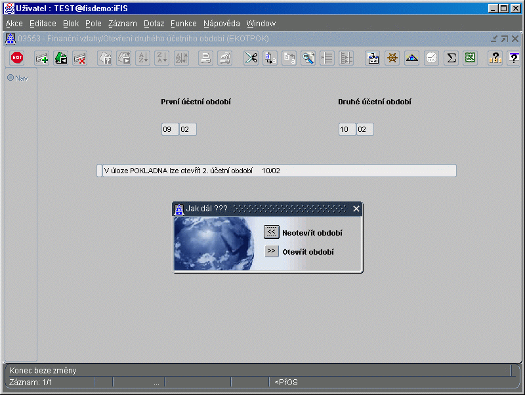This screenshot has height=395, width=525.
Task: Click the multi-column tree layout icon
Action: (346, 58)
